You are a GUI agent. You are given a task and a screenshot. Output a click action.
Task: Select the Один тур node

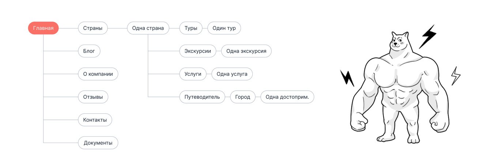(224, 28)
